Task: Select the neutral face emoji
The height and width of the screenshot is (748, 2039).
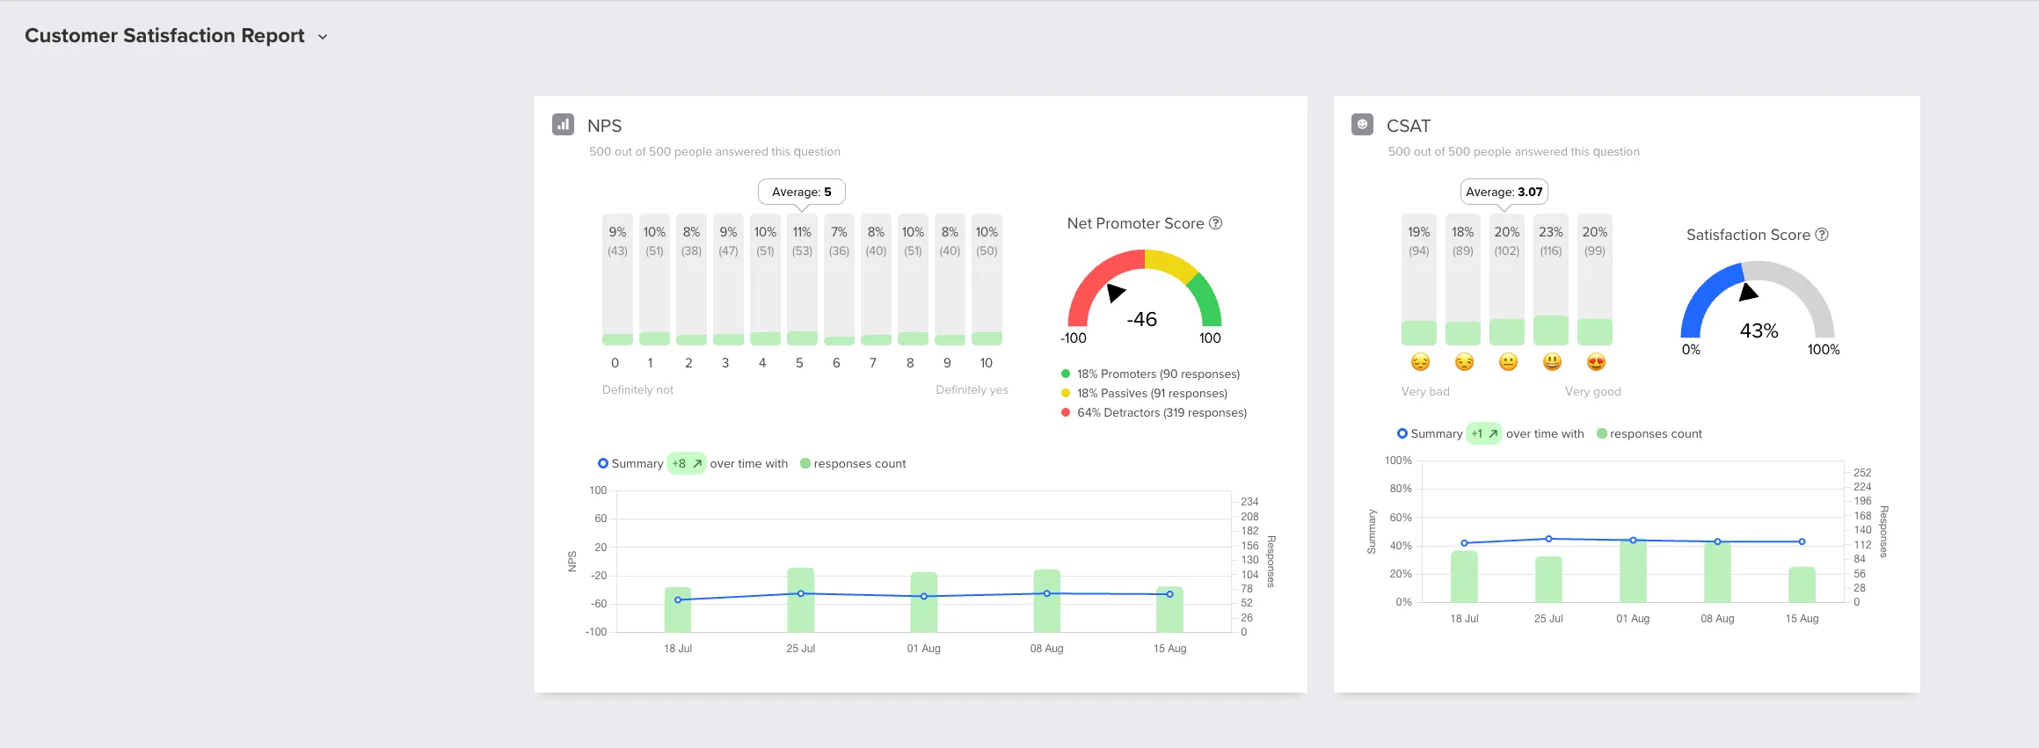Action: [x=1508, y=362]
